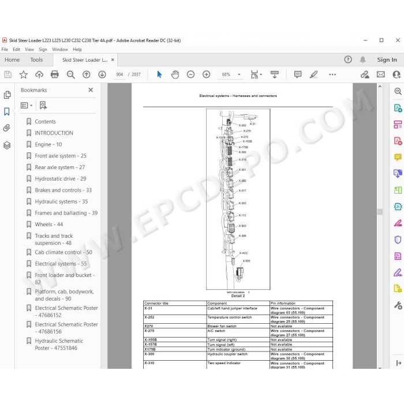Screen dimensions: 404x404
Task: Click the Save file icon
Action: pyautogui.click(x=8, y=74)
